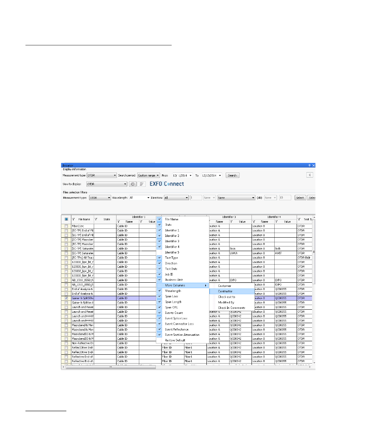Click the table scrollbar down arrow

314,363
